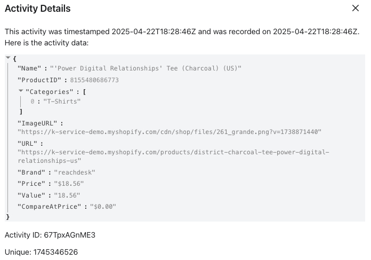The width and height of the screenshot is (371, 260).
Task: Click the "URL" key label
Action: (27, 144)
